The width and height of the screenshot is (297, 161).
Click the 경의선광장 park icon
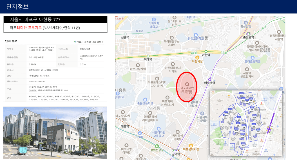(157, 146)
